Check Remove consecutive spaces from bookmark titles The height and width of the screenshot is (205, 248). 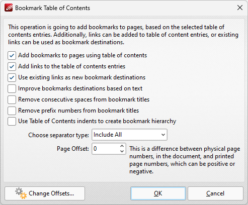[x=12, y=99]
